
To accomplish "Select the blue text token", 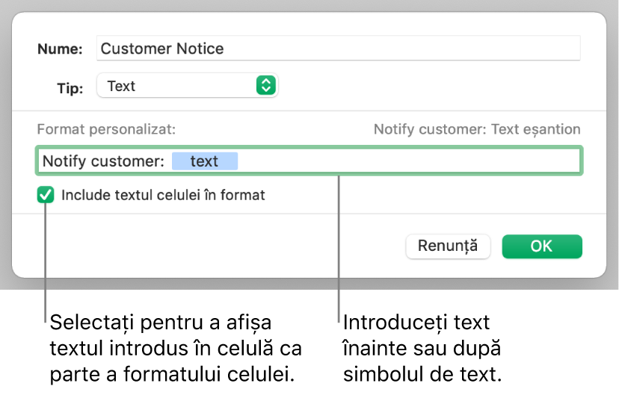I will (x=205, y=161).
